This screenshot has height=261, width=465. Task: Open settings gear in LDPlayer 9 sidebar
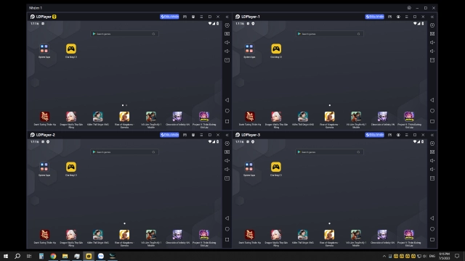coord(227,25)
